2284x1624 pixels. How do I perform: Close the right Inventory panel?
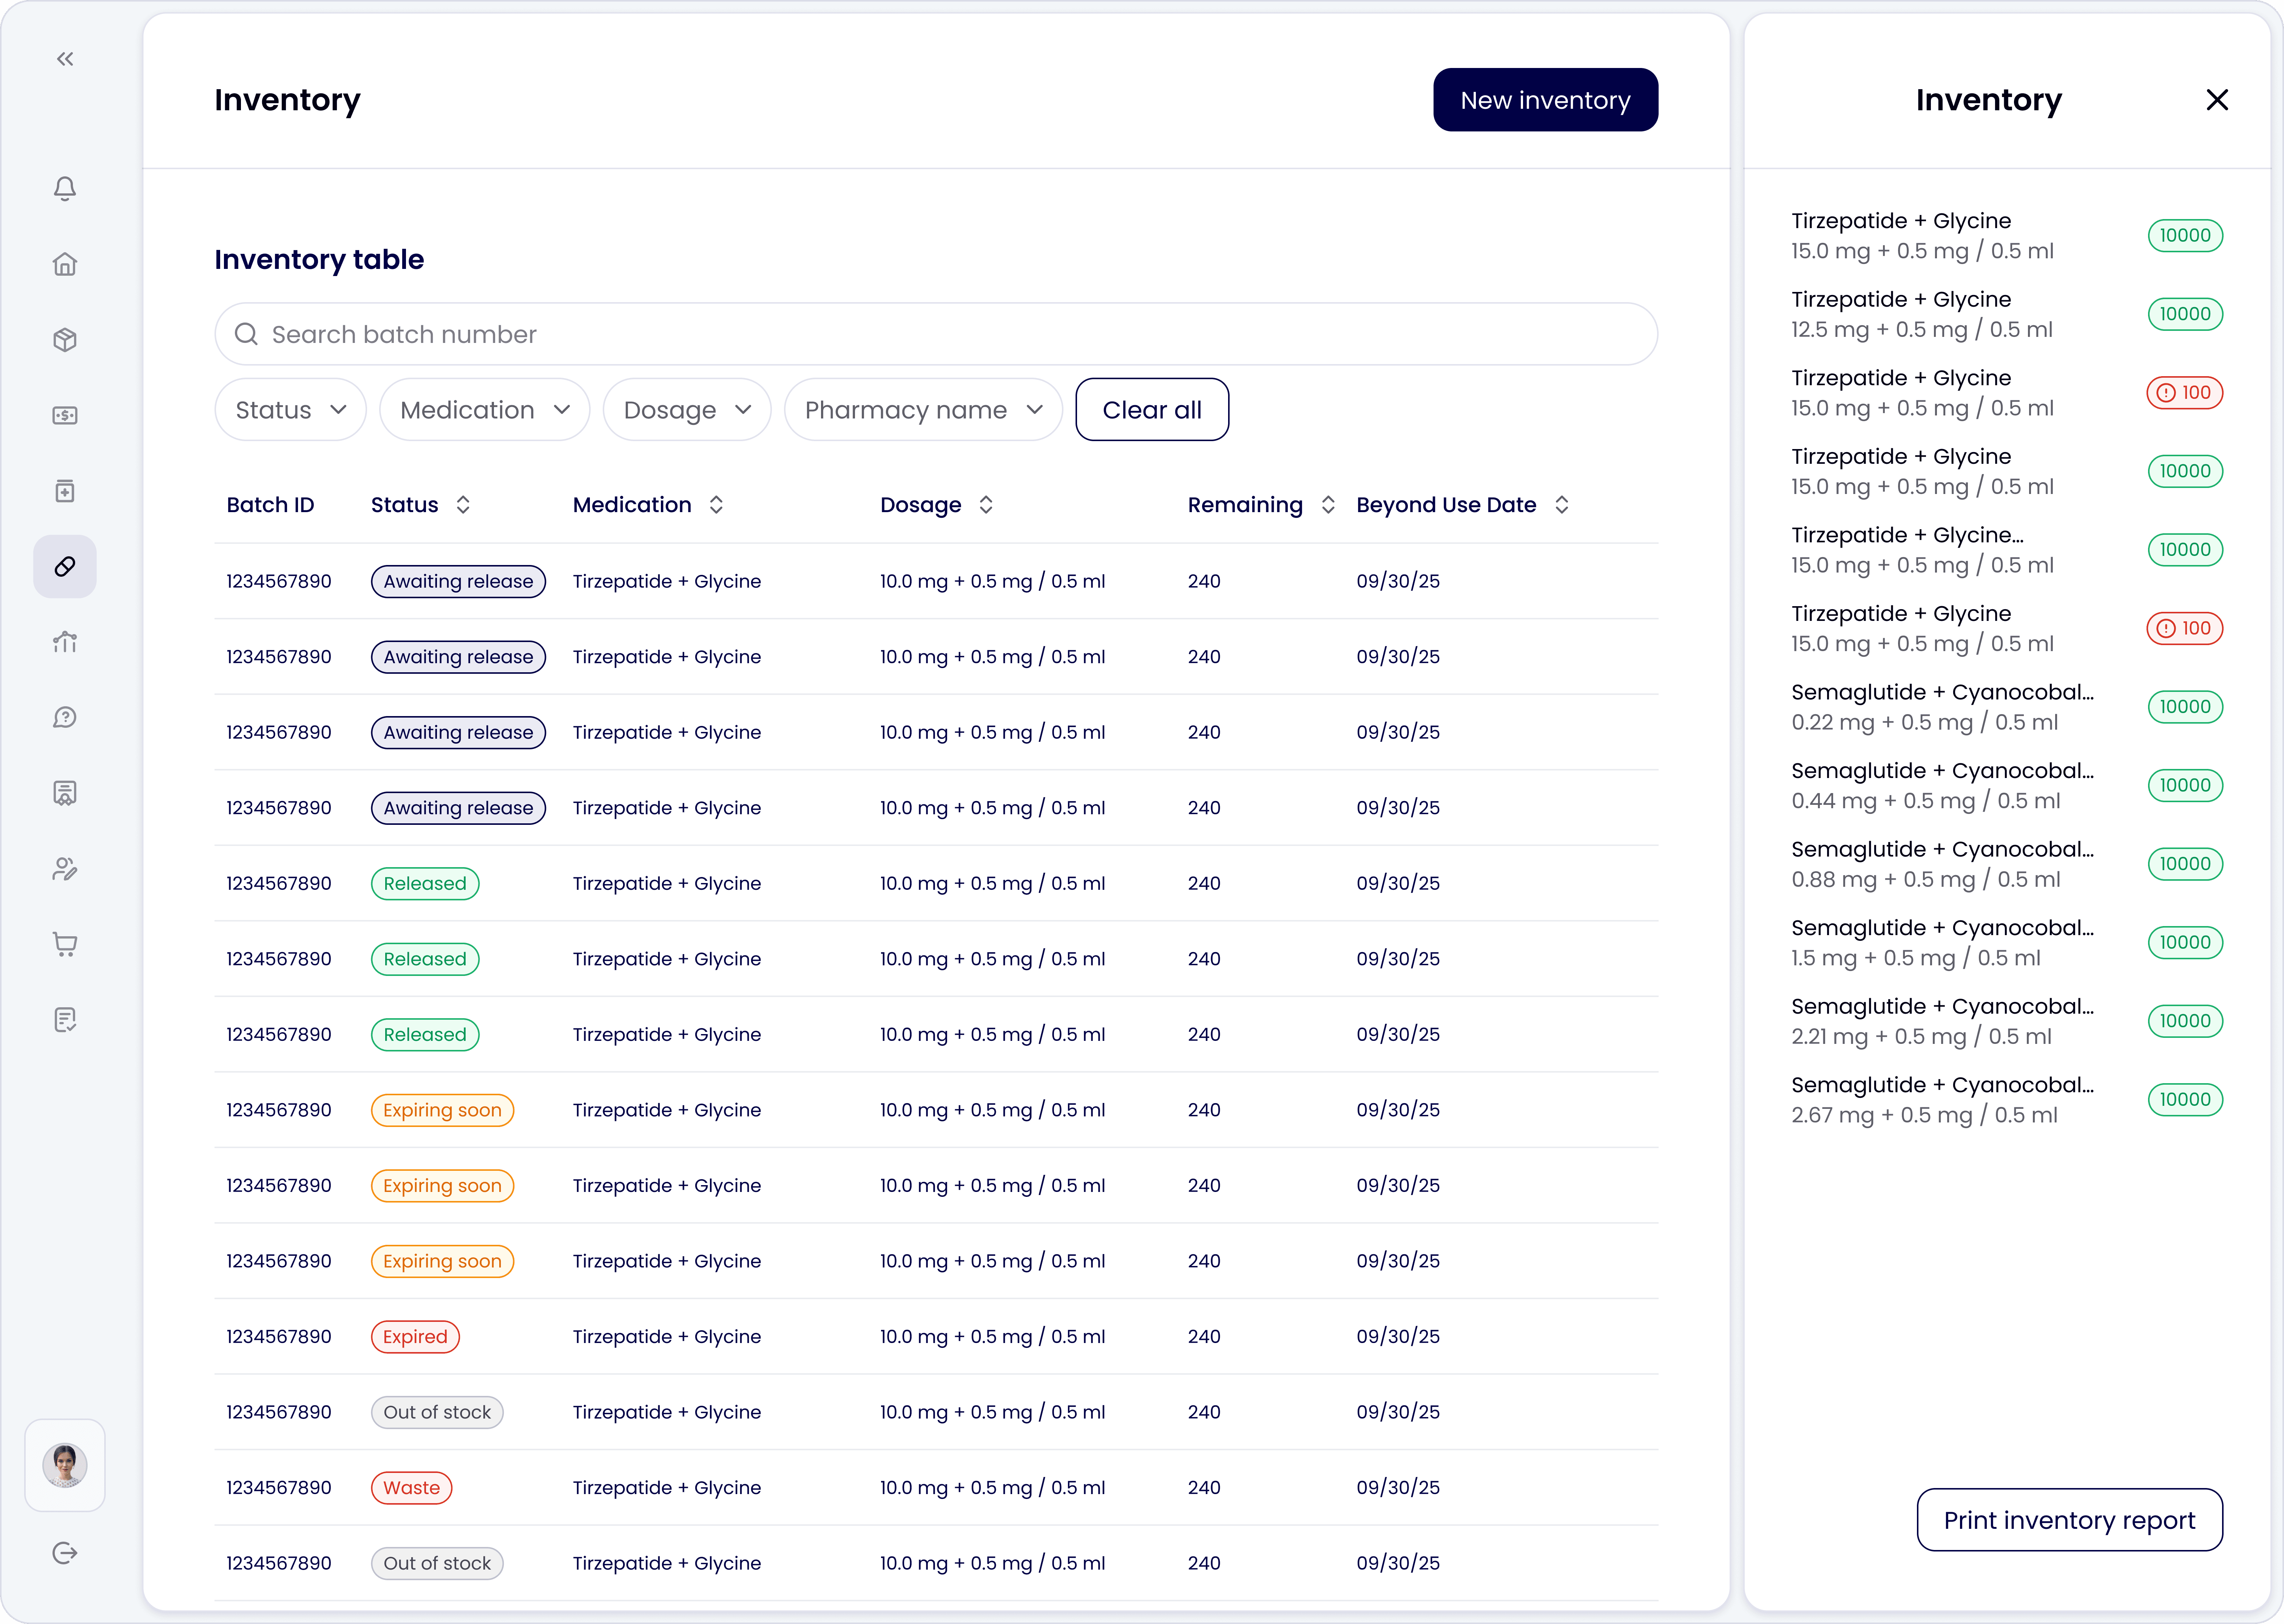[x=2217, y=100]
